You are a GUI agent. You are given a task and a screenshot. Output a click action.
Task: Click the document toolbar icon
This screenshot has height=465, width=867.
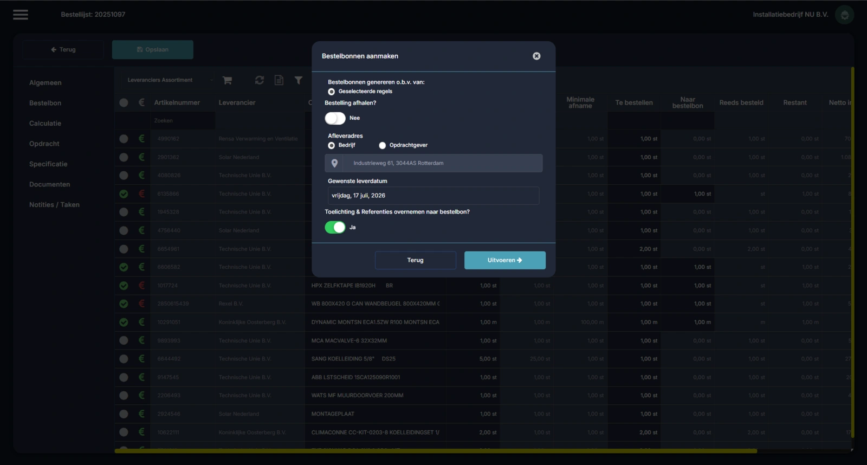click(279, 80)
